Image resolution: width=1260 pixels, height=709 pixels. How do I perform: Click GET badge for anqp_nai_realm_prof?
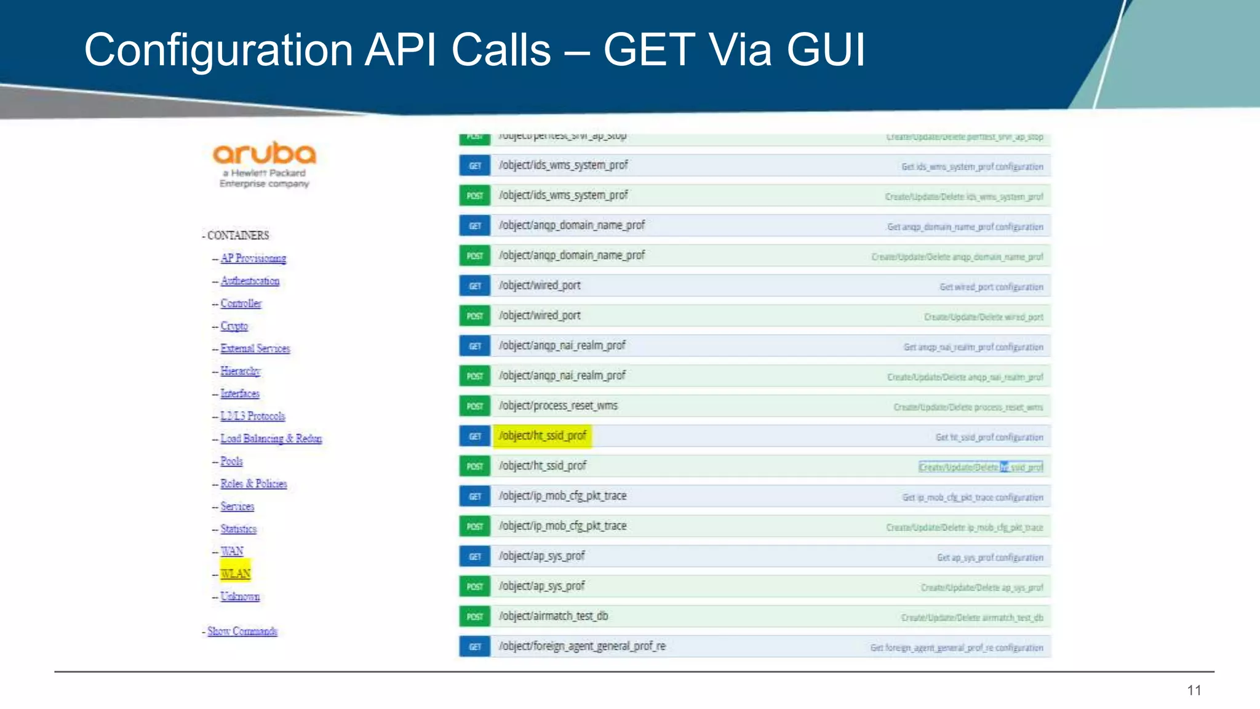[x=474, y=346]
